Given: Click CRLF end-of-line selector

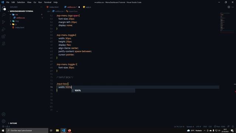Looking at the screenshot, I should tap(205, 126).
